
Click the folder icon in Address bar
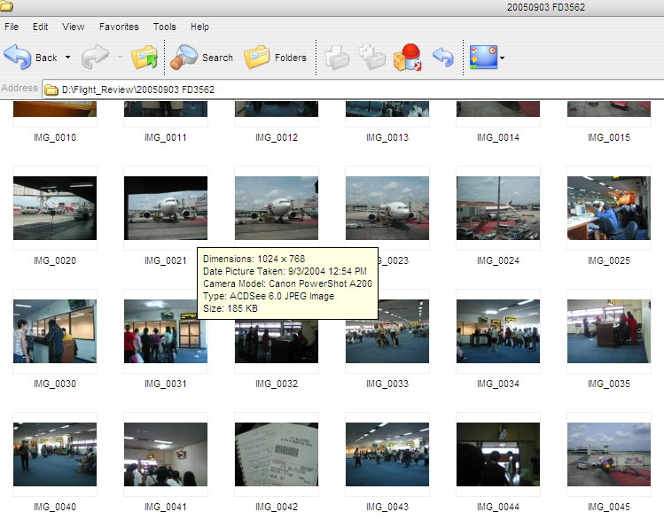pyautogui.click(x=51, y=89)
